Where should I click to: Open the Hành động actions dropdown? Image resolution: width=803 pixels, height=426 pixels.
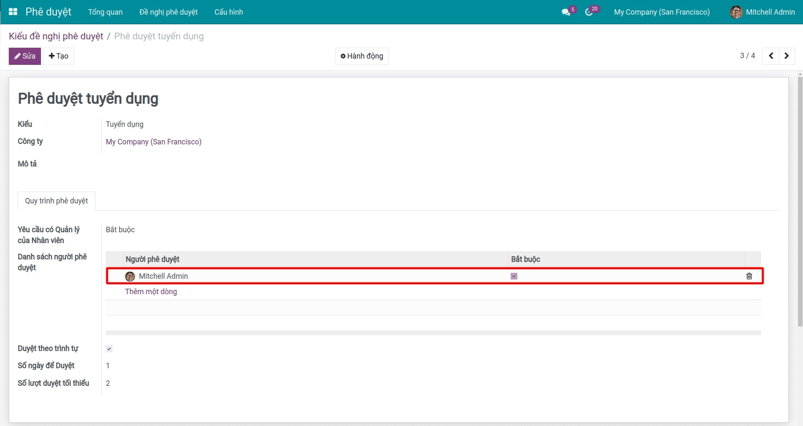pos(362,56)
